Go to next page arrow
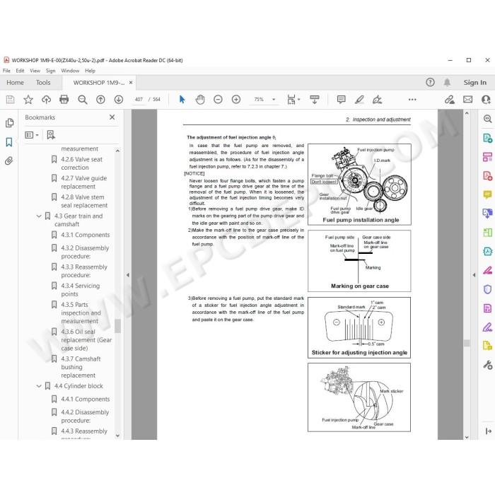The height and width of the screenshot is (495, 495). (x=119, y=100)
